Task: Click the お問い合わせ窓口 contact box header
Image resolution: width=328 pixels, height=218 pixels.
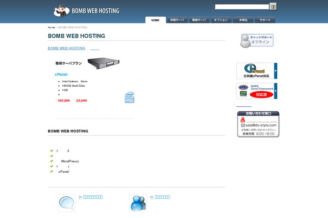Action: (x=259, y=113)
